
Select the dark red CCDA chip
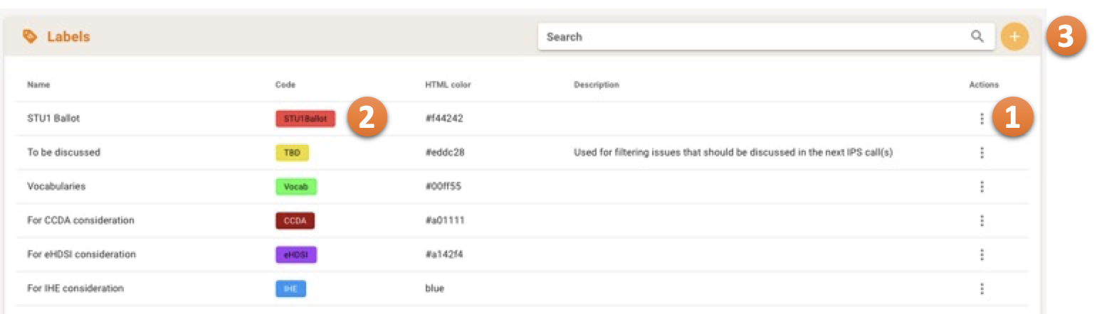pos(295,221)
